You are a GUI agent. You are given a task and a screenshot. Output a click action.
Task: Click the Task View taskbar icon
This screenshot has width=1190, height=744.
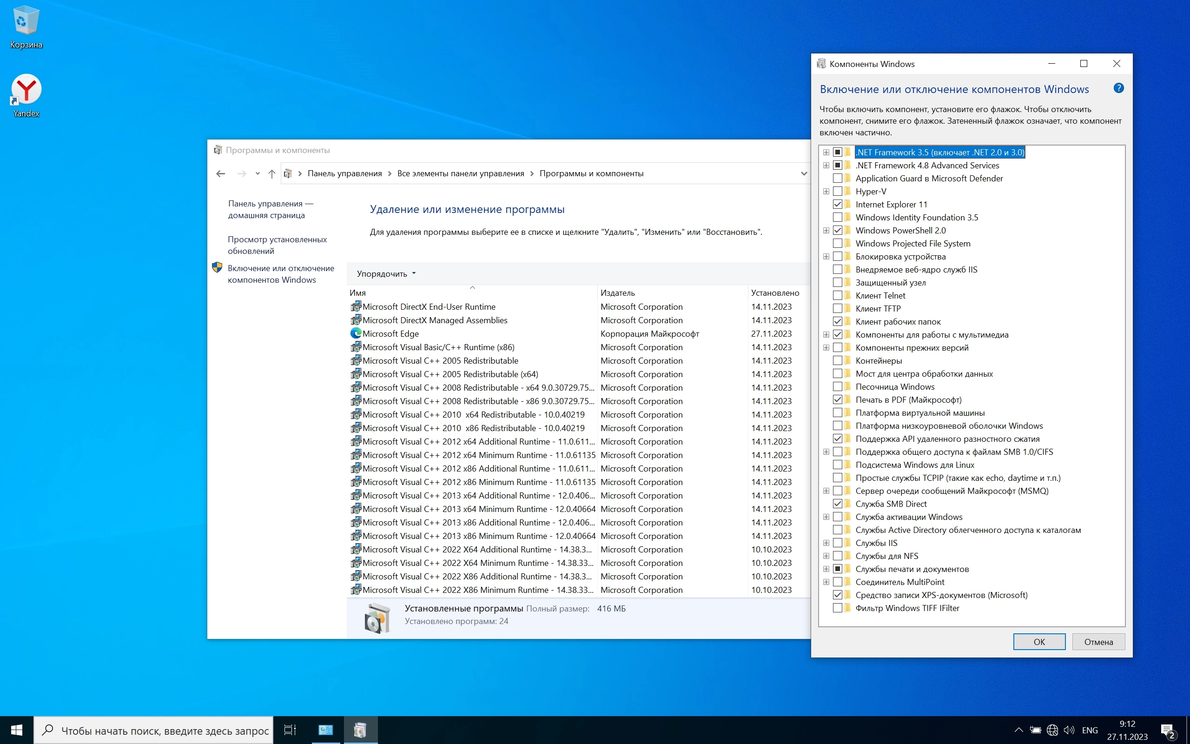[290, 730]
